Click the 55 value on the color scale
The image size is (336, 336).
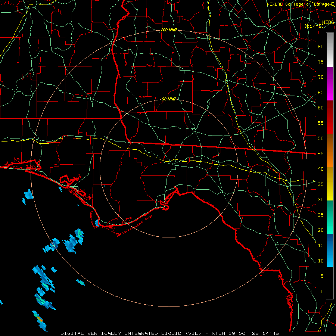pyautogui.click(x=321, y=123)
